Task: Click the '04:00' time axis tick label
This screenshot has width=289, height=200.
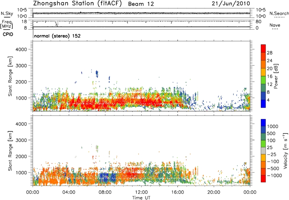Action: (69, 192)
